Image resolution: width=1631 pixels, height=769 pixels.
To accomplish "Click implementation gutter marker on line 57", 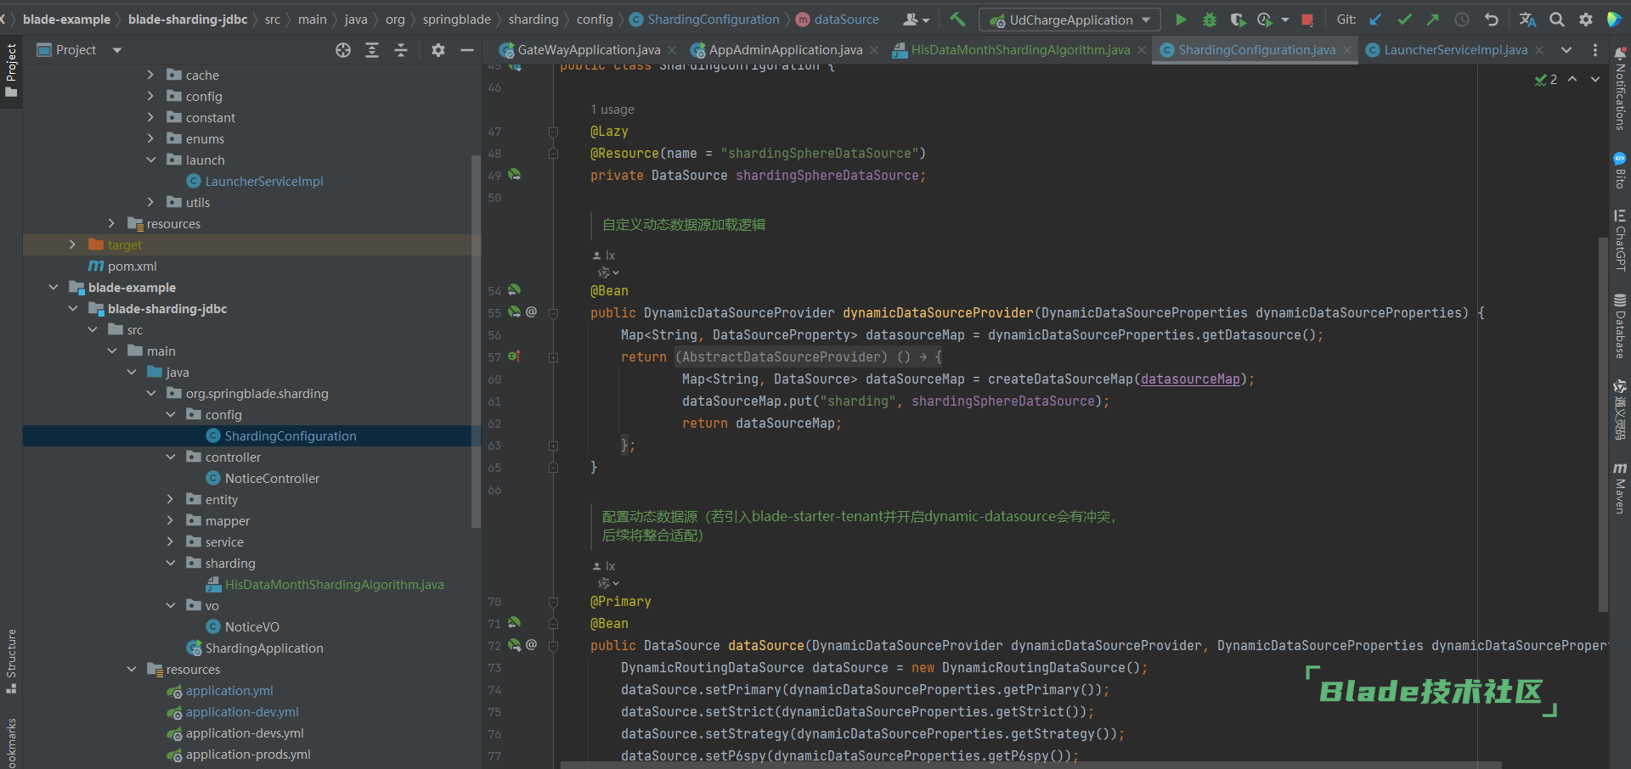I will point(514,356).
